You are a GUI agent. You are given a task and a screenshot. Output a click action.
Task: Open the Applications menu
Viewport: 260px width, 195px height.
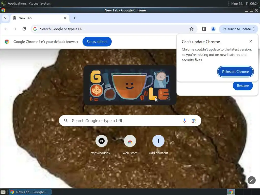(17, 3)
